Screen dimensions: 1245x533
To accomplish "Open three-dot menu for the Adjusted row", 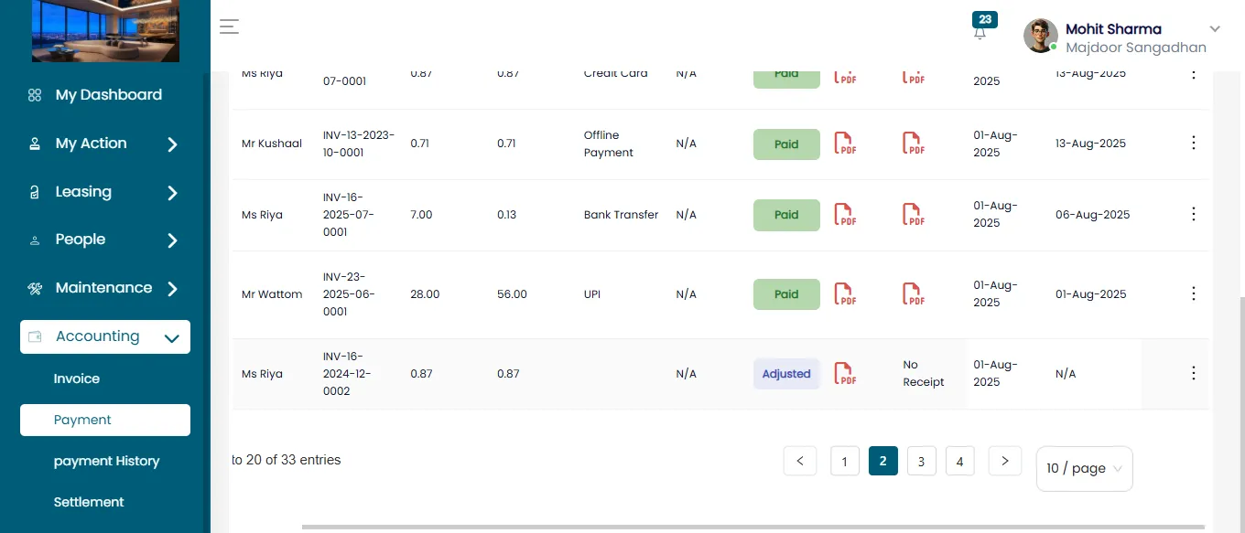I will 1193,373.
